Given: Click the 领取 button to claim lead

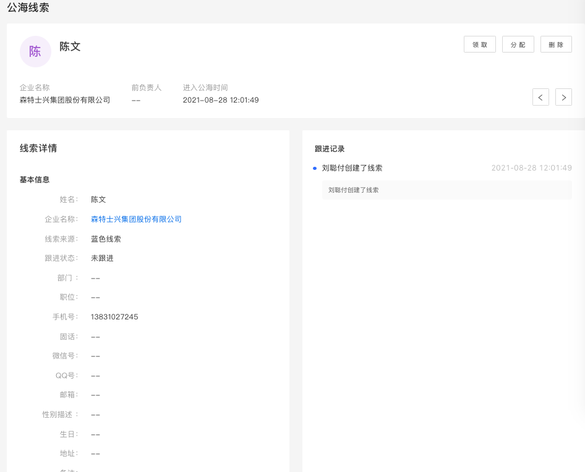Looking at the screenshot, I should 479,44.
